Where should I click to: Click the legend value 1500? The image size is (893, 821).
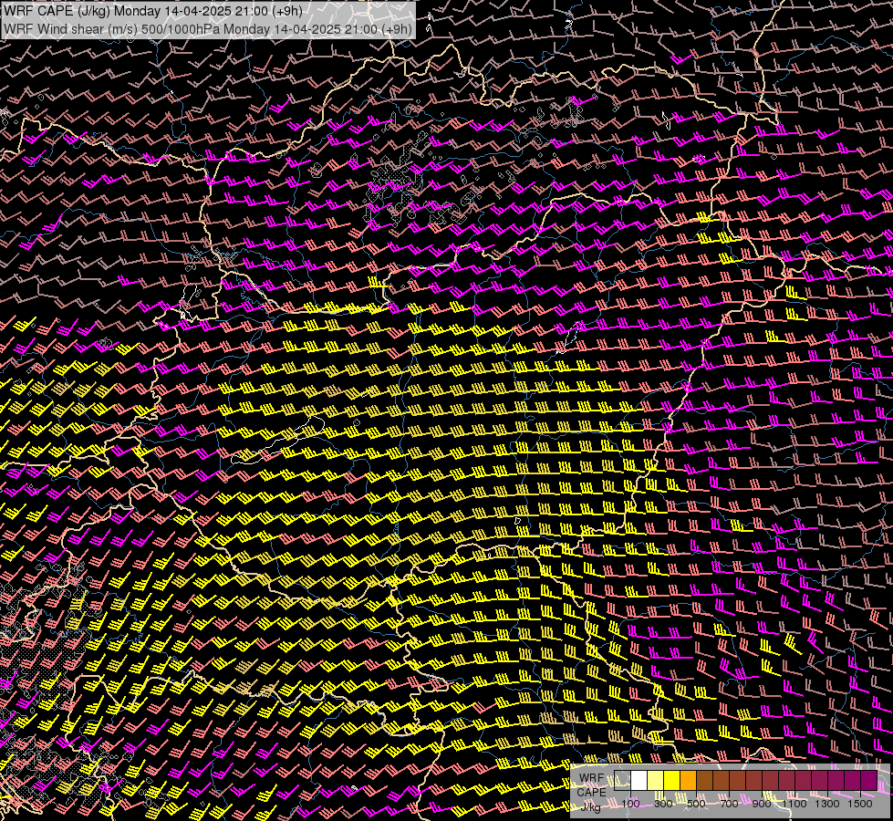860,804
